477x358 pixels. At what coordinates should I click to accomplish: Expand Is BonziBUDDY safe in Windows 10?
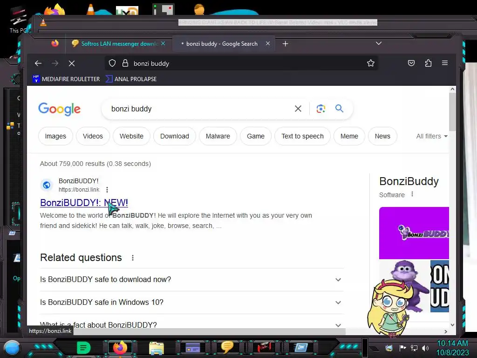pos(191,302)
